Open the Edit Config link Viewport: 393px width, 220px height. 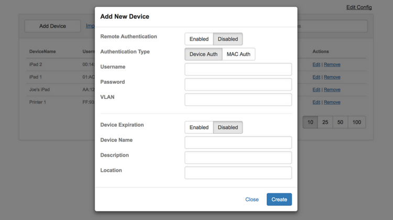pos(359,7)
